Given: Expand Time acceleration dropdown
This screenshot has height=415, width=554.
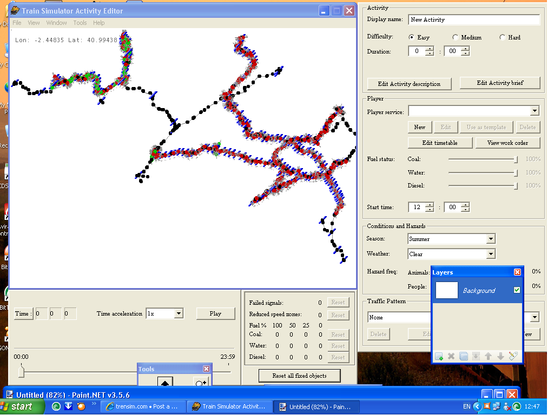Looking at the screenshot, I should click(x=179, y=313).
